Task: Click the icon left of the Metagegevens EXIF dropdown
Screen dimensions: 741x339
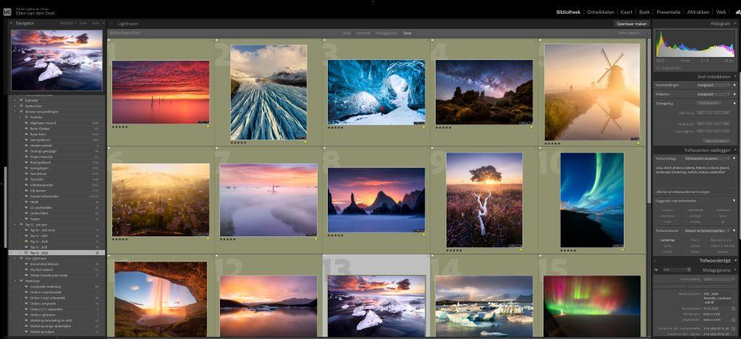Action: coord(656,270)
